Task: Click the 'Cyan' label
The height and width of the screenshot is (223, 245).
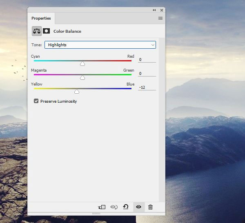Action: click(x=35, y=56)
